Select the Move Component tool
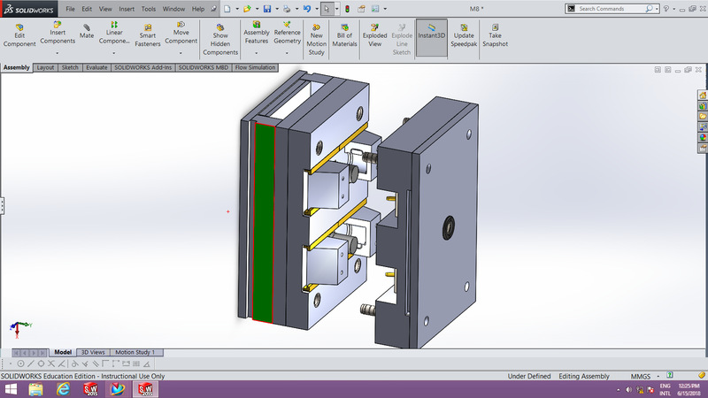708x398 pixels. 181,33
